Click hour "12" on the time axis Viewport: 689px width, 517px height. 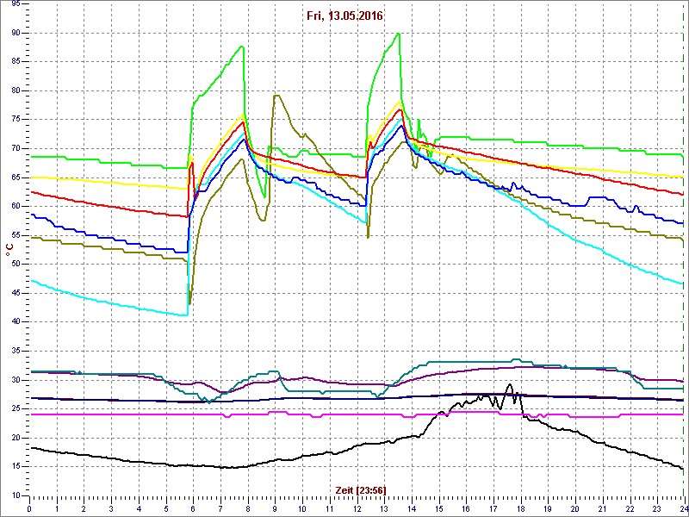tap(357, 510)
